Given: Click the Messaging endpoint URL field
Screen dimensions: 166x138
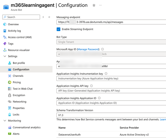Looking at the screenshot, I should click(111, 22).
